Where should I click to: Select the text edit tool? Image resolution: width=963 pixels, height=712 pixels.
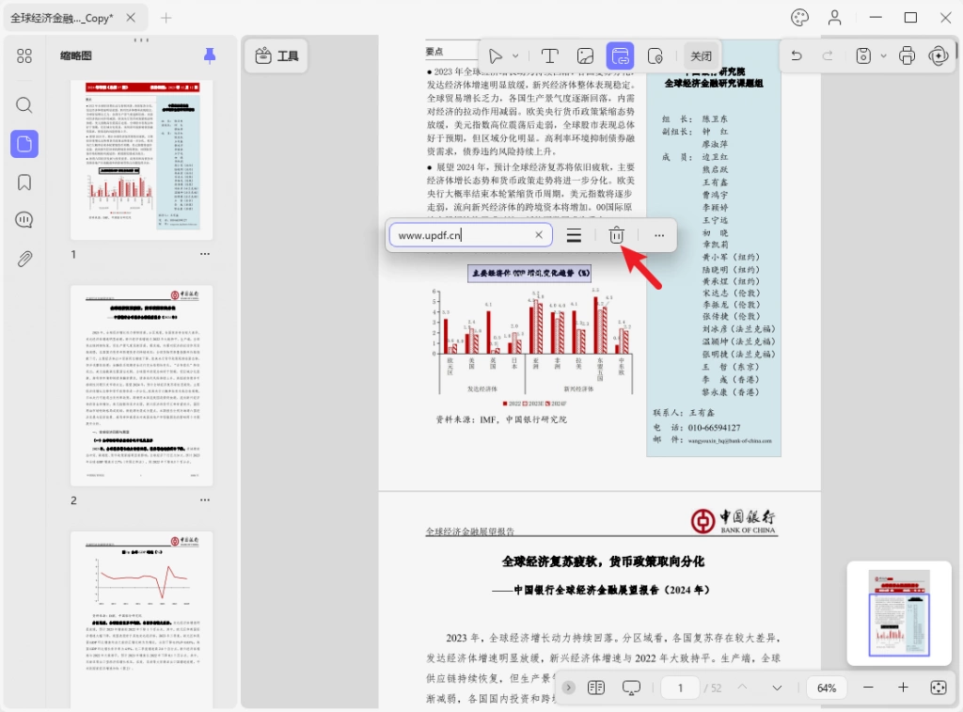coord(549,56)
